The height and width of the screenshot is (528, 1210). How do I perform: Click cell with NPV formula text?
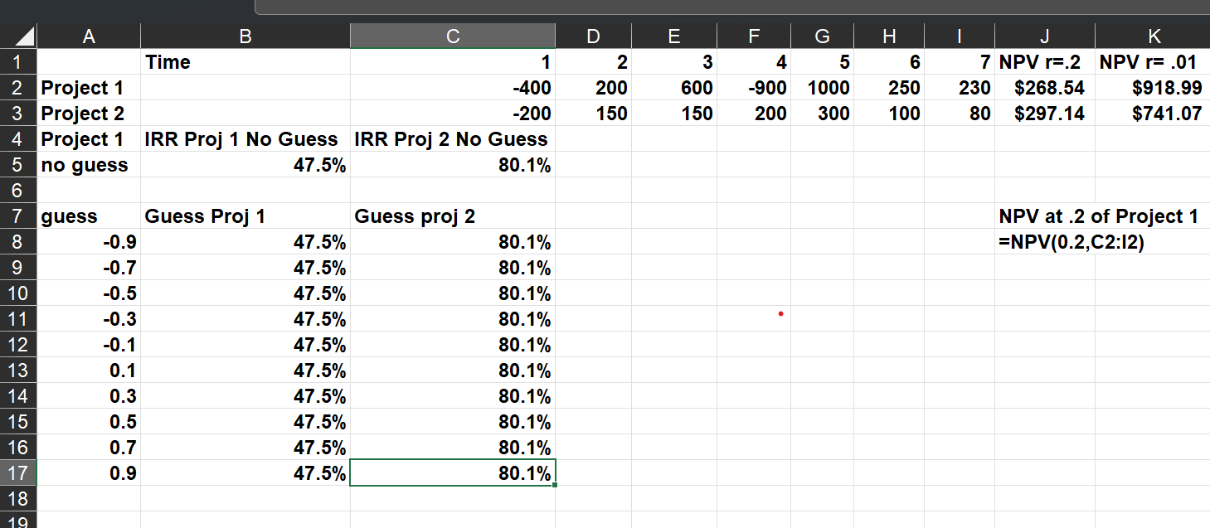point(1072,243)
